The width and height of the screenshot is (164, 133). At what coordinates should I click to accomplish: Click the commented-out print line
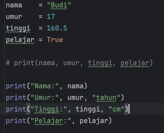(x=79, y=63)
